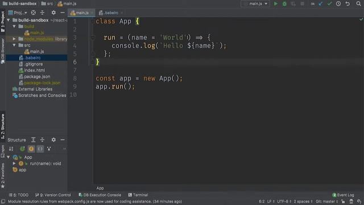Toggle the 2: Favorites side tool window
This screenshot has width=364, height=205.
click(3, 176)
